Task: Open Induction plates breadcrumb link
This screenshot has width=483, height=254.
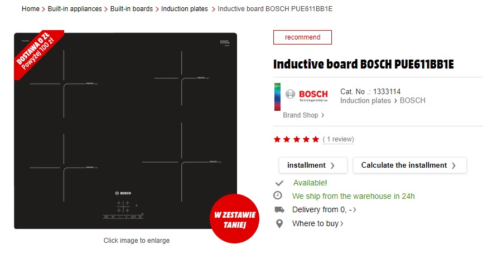Action: coord(185,9)
